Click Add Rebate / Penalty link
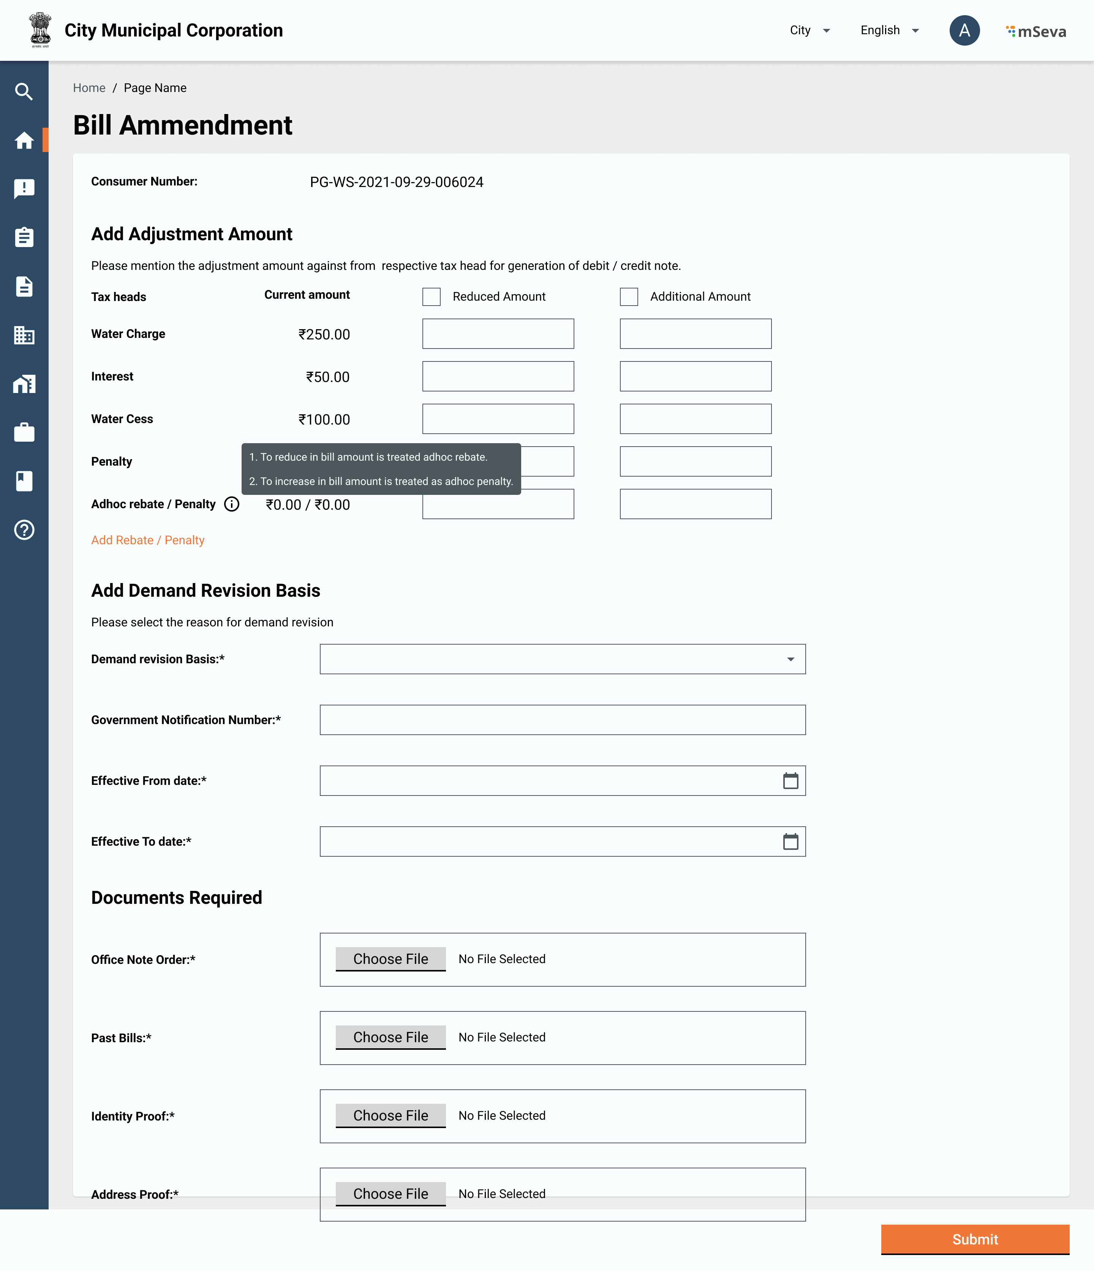 tap(148, 540)
